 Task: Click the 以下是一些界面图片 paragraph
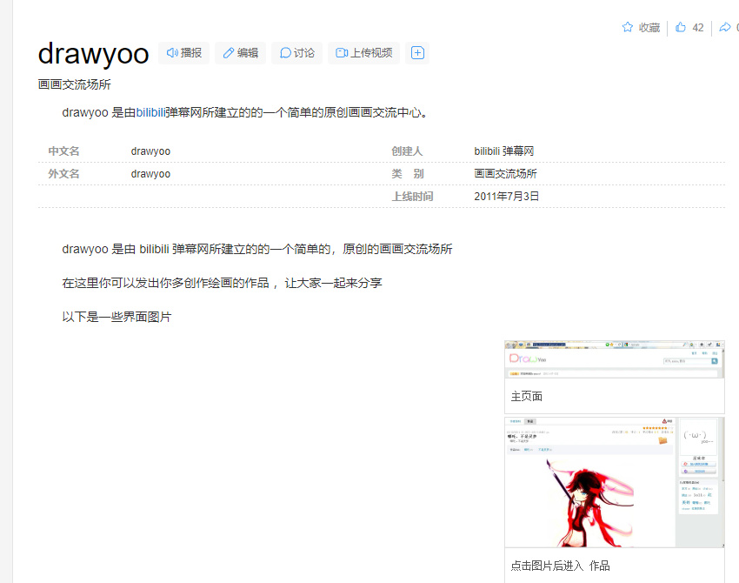(117, 317)
